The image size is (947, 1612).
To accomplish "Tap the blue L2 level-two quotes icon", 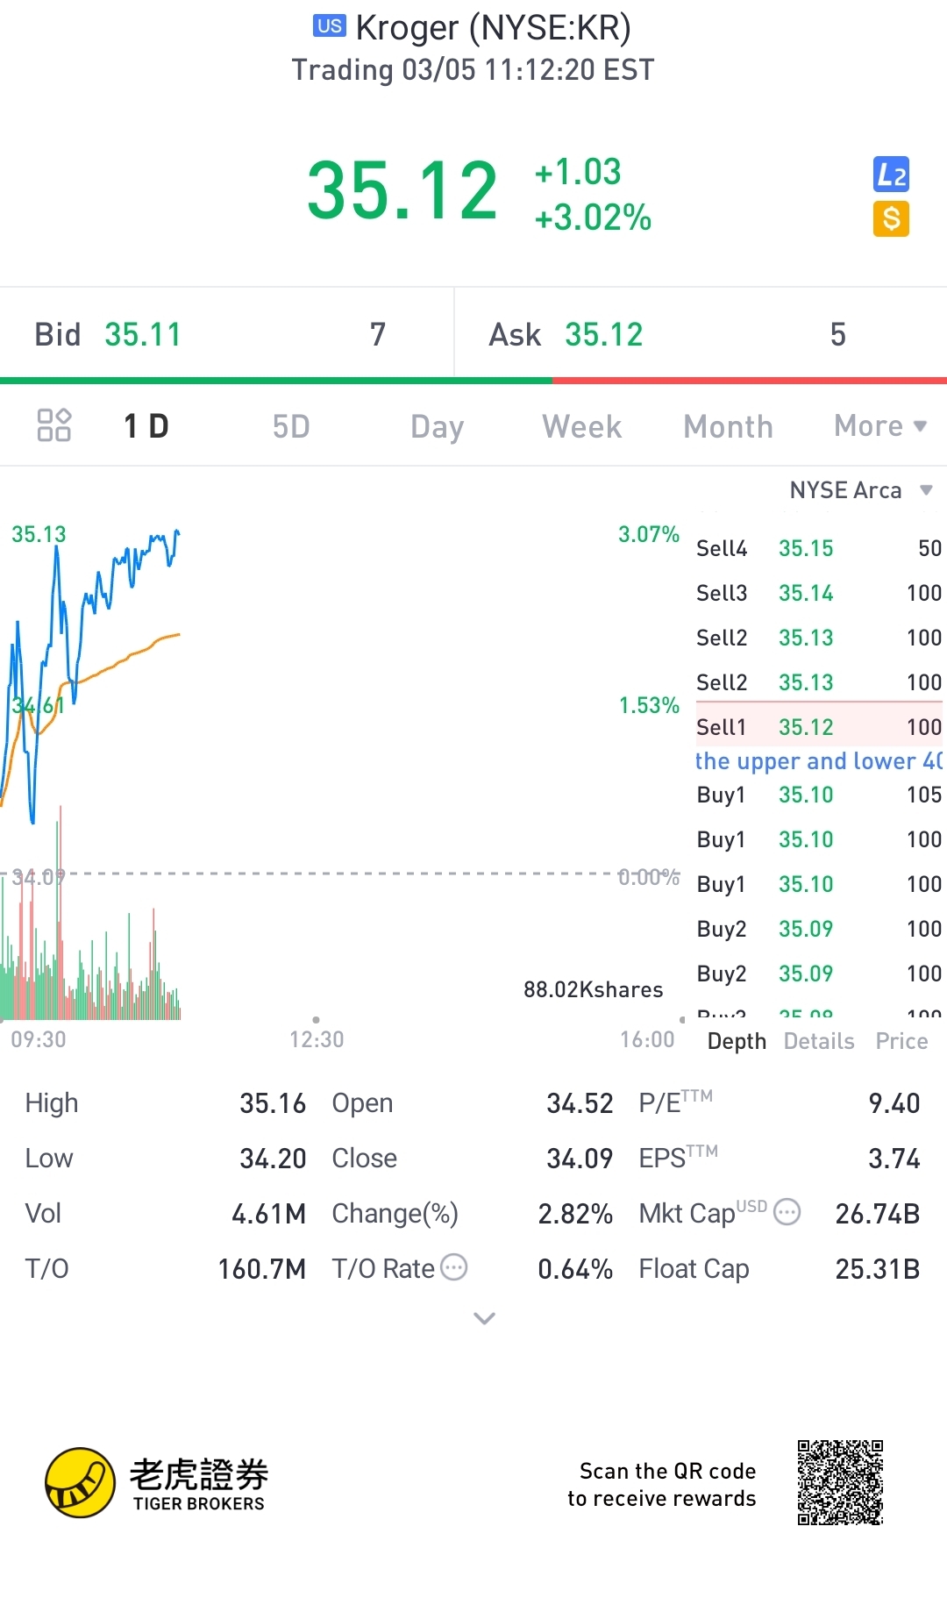I will pyautogui.click(x=891, y=175).
